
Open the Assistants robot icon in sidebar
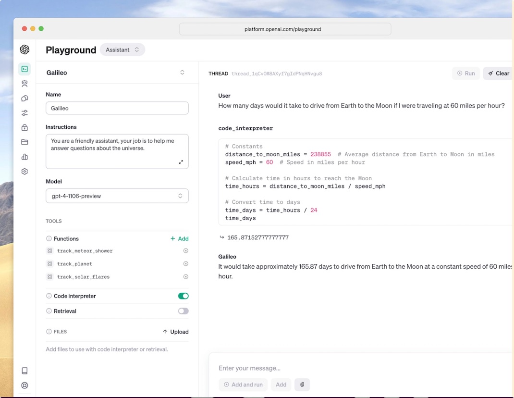(x=24, y=84)
